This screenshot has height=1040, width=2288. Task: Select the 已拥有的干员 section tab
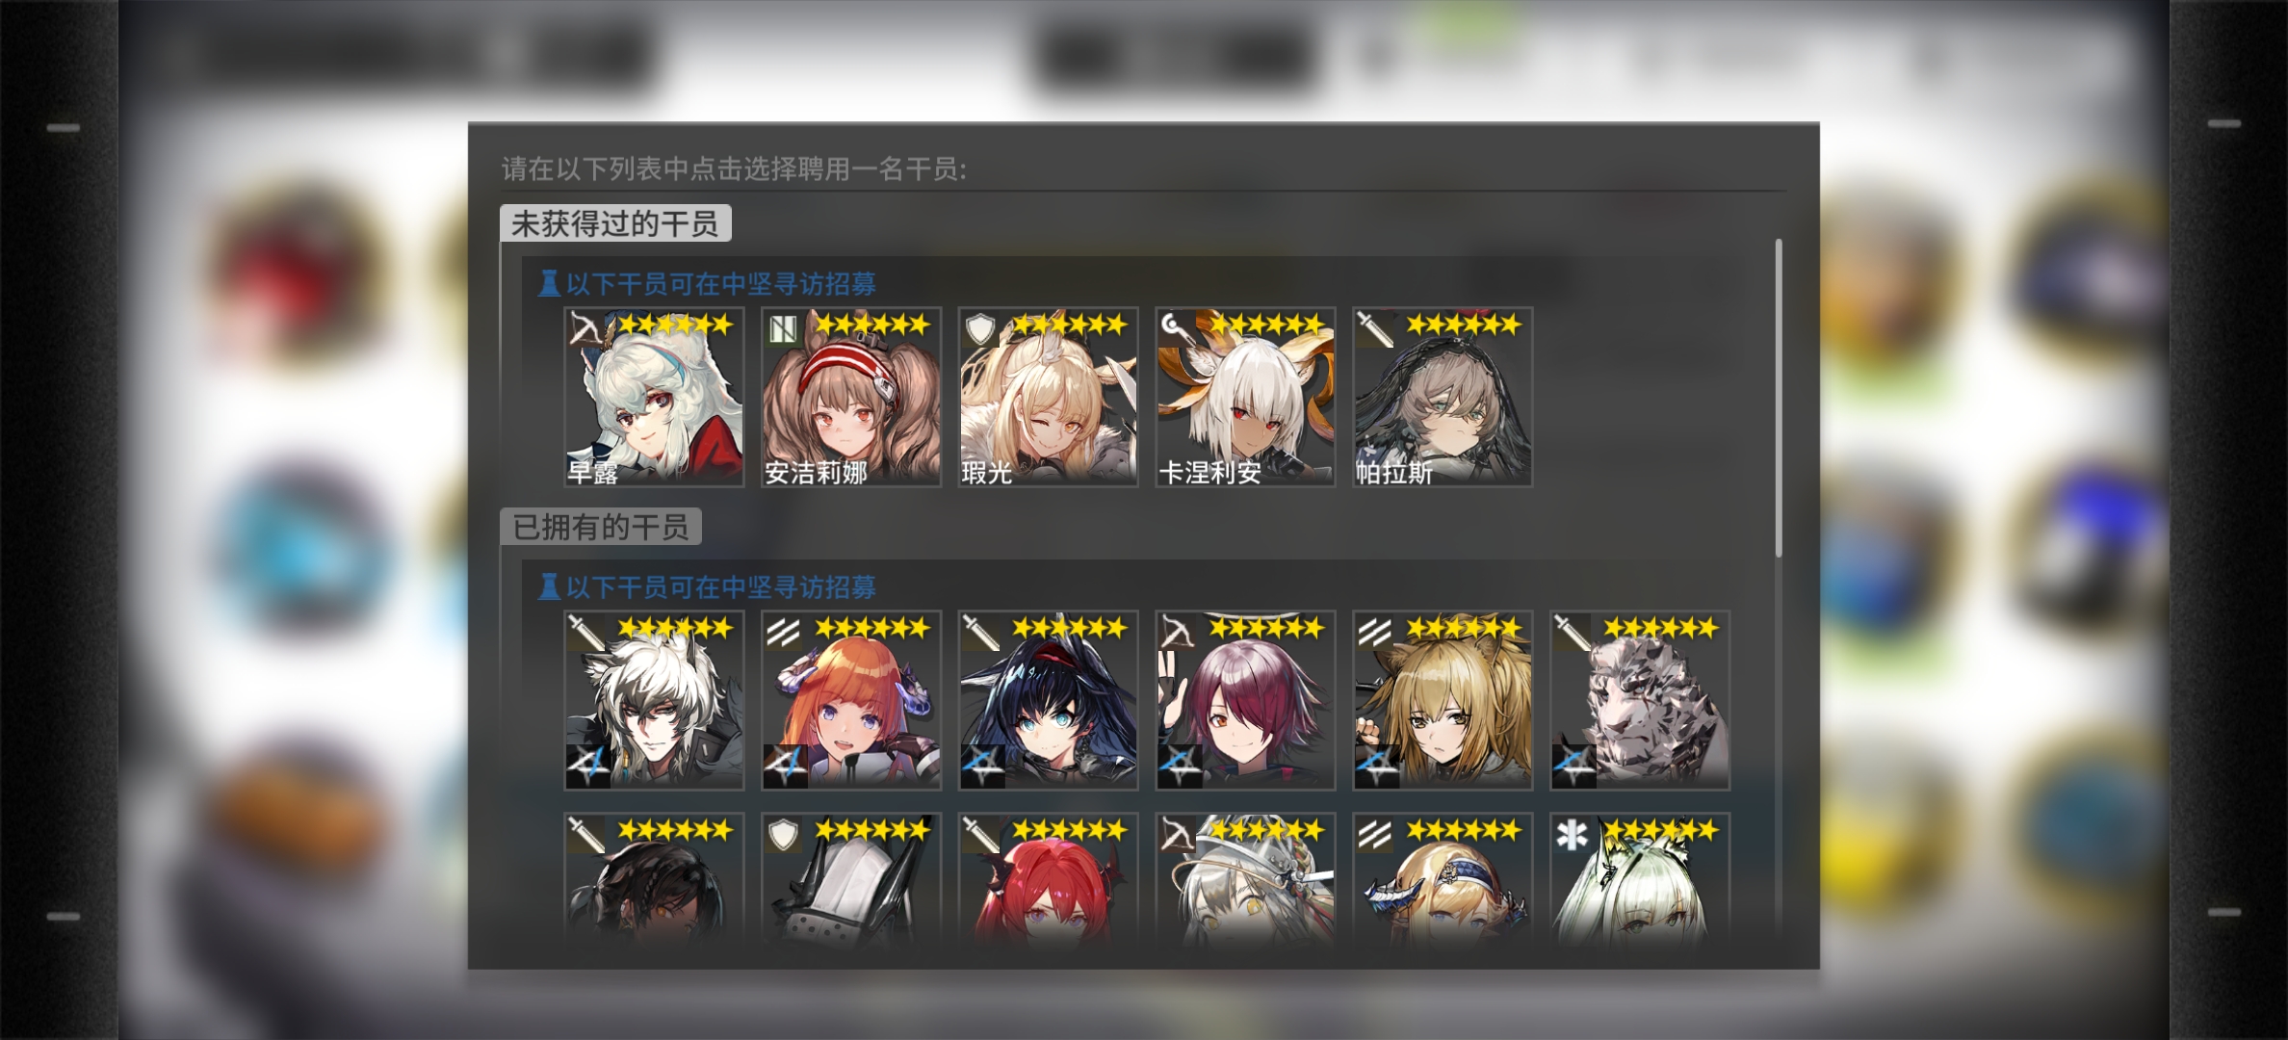[x=601, y=527]
